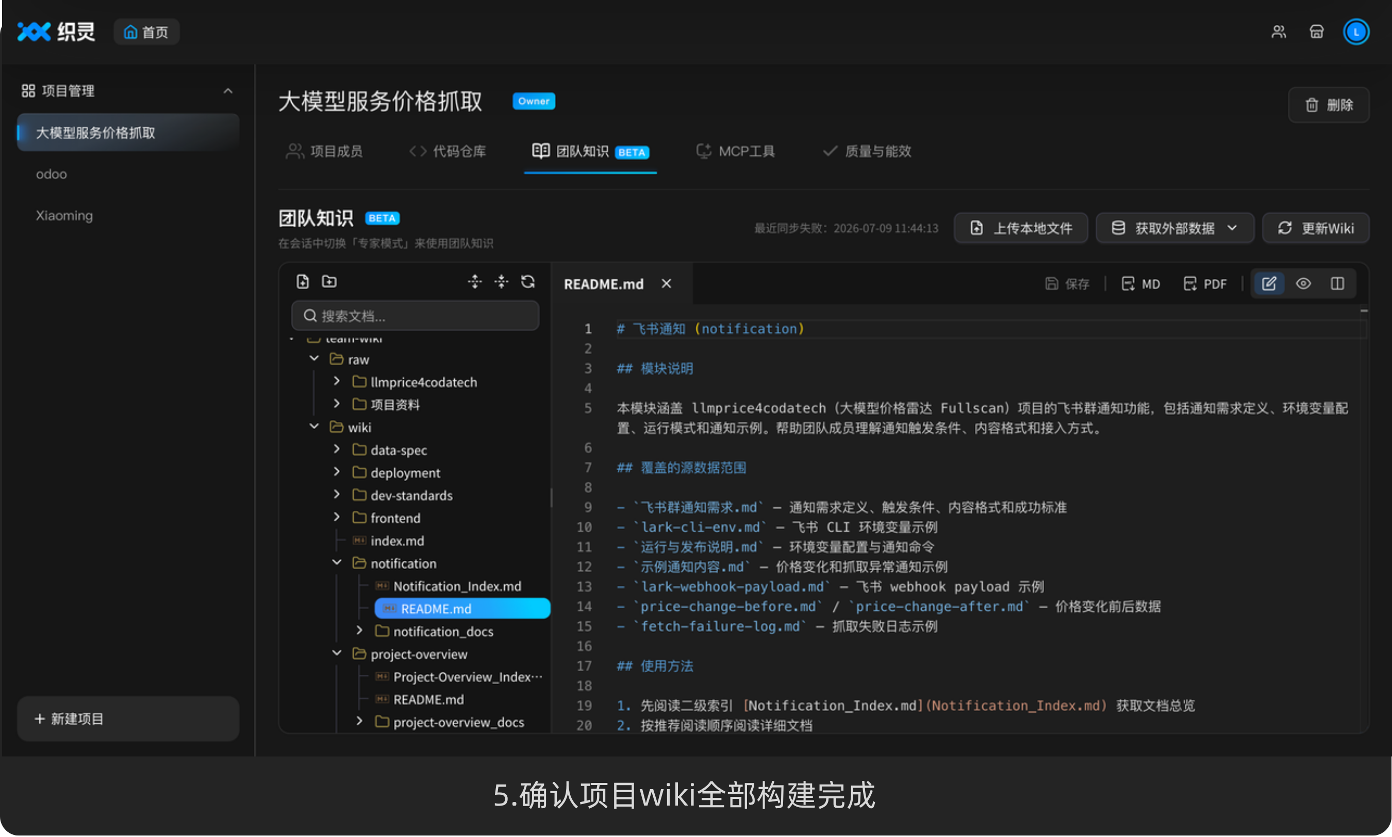The image size is (1392, 837).
Task: Open the 质量与能效 tab
Action: pyautogui.click(x=867, y=151)
